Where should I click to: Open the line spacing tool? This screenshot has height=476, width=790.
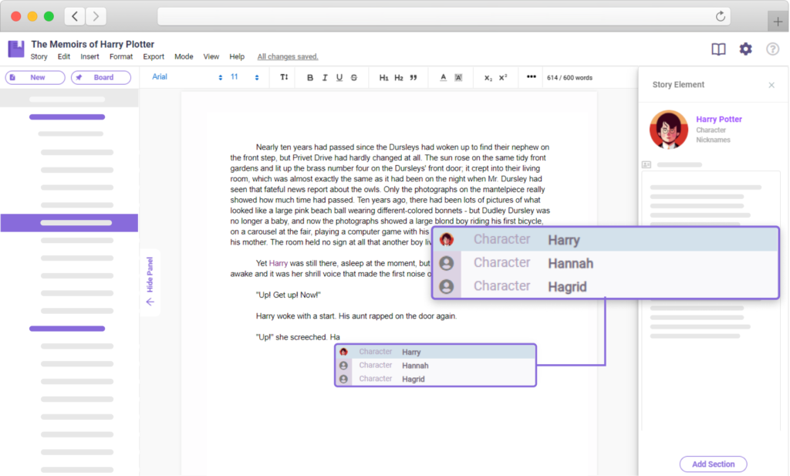(x=284, y=77)
